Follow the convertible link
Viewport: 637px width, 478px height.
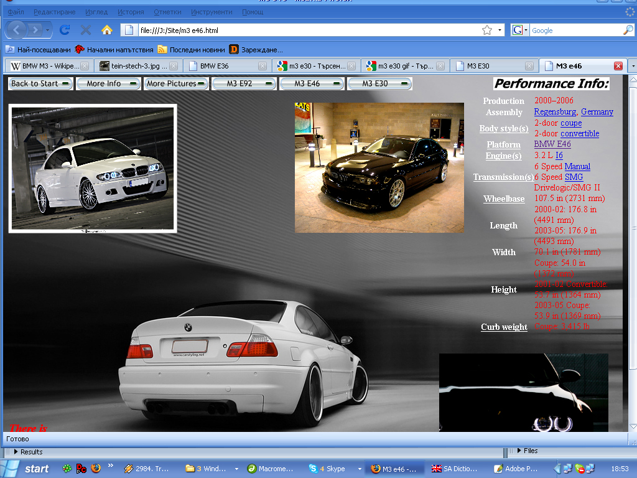click(x=580, y=133)
